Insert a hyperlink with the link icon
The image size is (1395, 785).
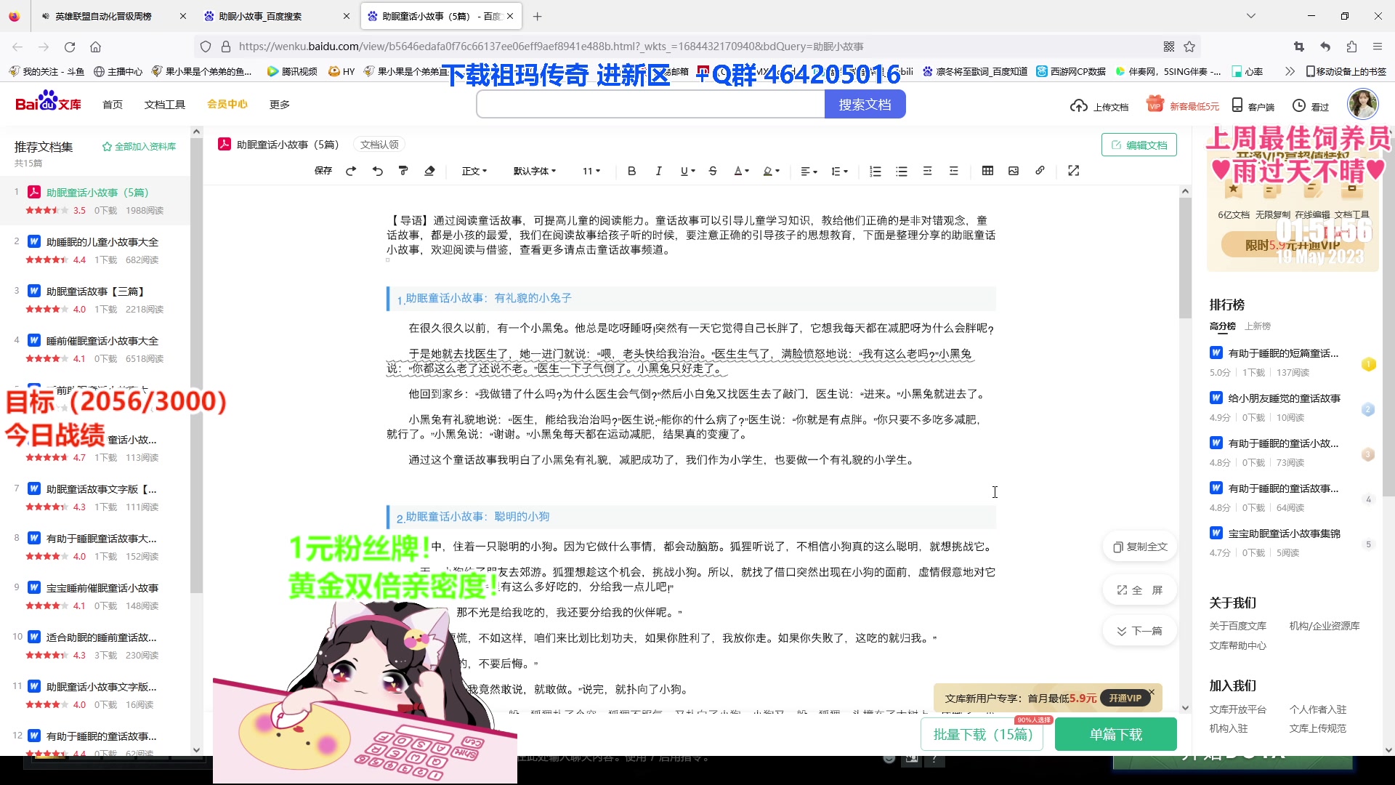(x=1039, y=171)
